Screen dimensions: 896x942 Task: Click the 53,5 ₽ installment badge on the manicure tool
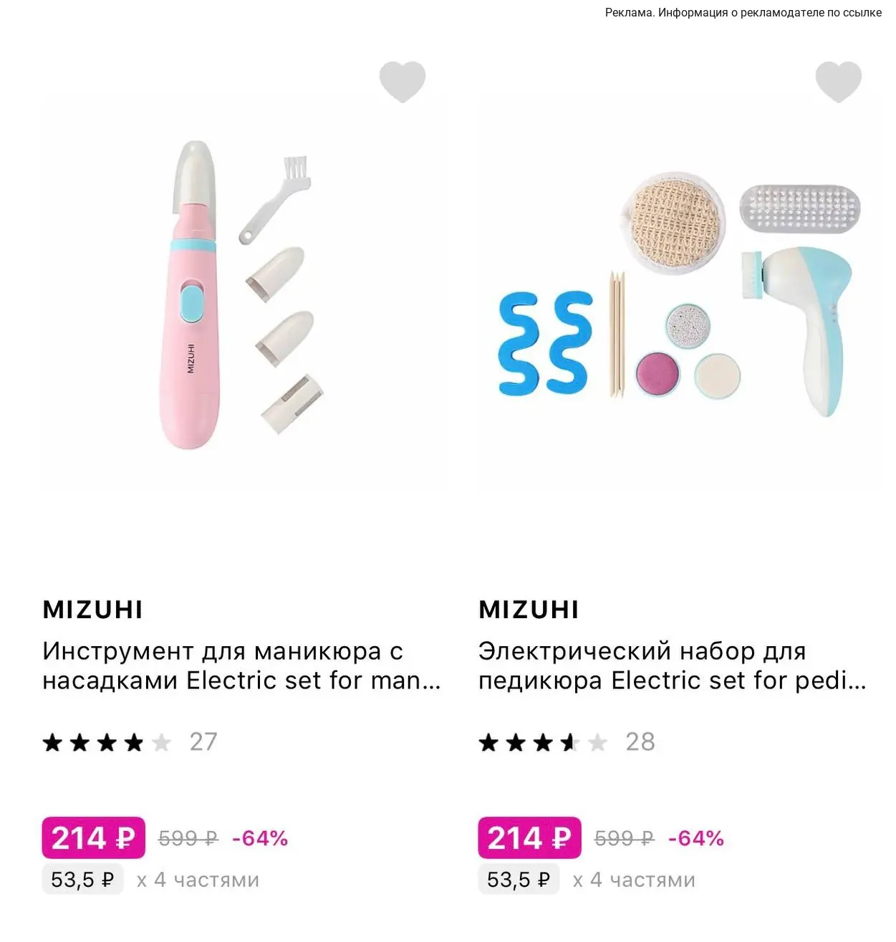[82, 880]
